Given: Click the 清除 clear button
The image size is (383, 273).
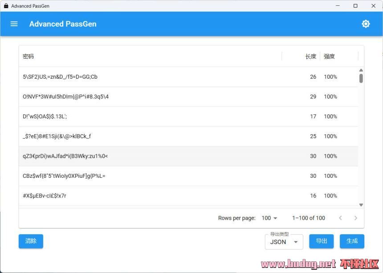Looking at the screenshot, I should [31, 241].
